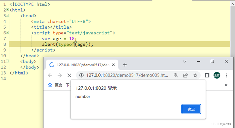Click line number 14 in editor gutter
This screenshot has height=128, width=235.
pos(3,79)
